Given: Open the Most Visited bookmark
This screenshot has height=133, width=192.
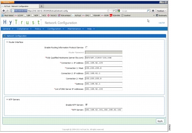Looking at the screenshot, I should point(7,16).
